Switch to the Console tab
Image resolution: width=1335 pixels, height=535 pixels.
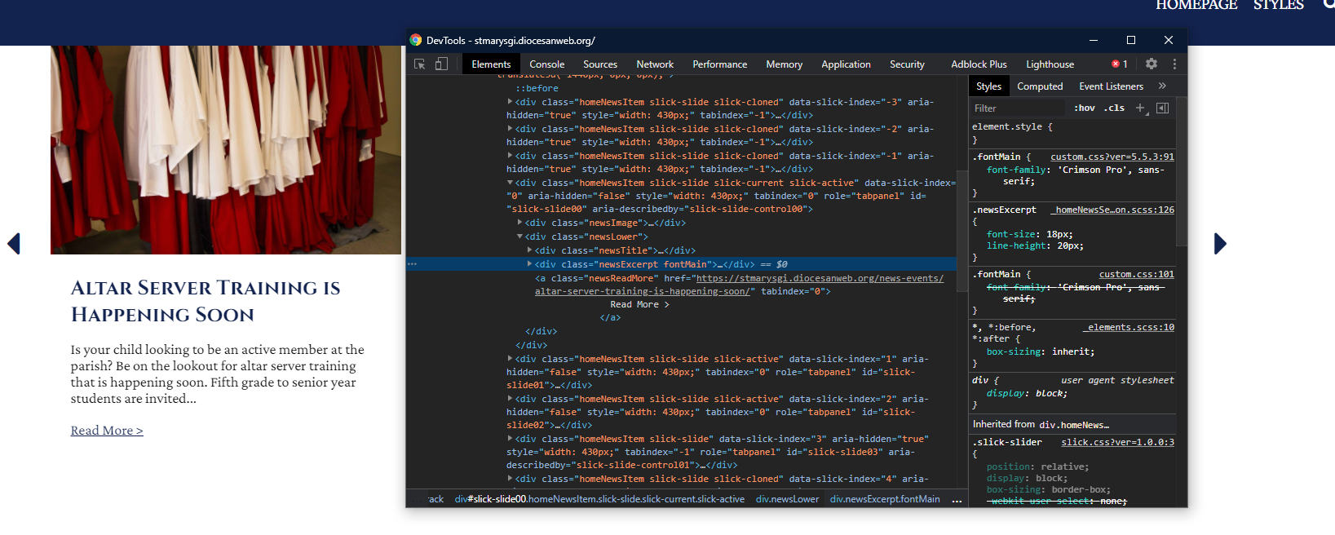point(546,64)
